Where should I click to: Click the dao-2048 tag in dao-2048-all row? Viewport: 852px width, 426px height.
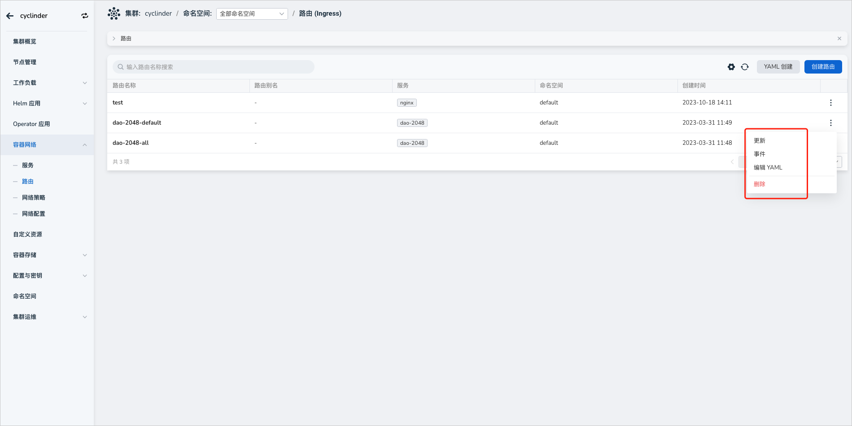point(412,143)
